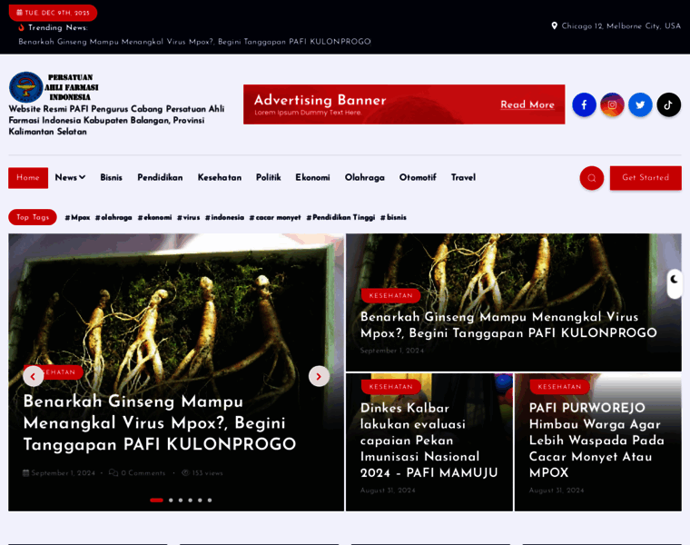Click the trending flame icon

coord(21,27)
